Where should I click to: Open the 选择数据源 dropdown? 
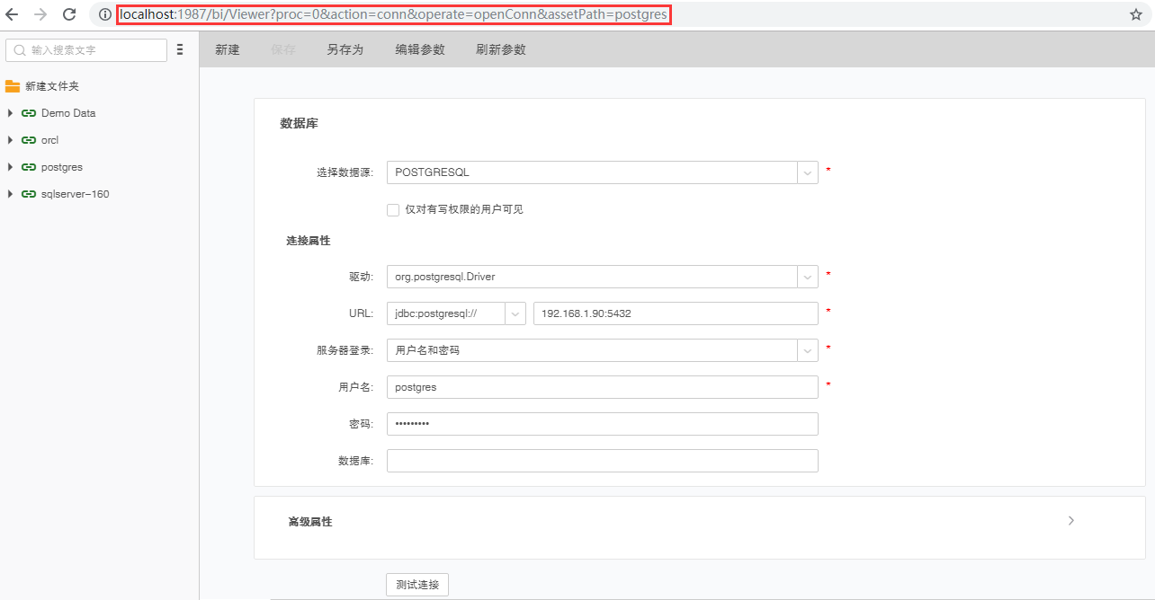coord(807,172)
